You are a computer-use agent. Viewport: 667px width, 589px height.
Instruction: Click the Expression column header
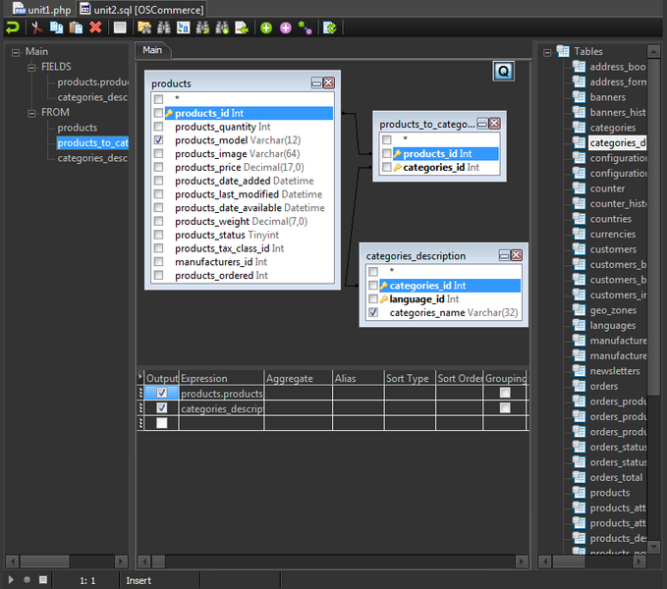[221, 378]
